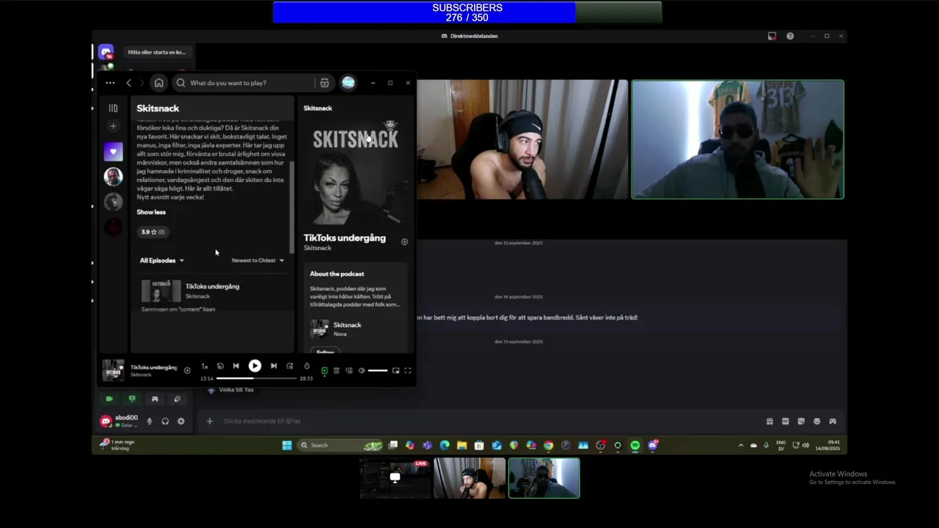The height and width of the screenshot is (528, 939).
Task: Skip forward 15 seconds
Action: tap(290, 366)
